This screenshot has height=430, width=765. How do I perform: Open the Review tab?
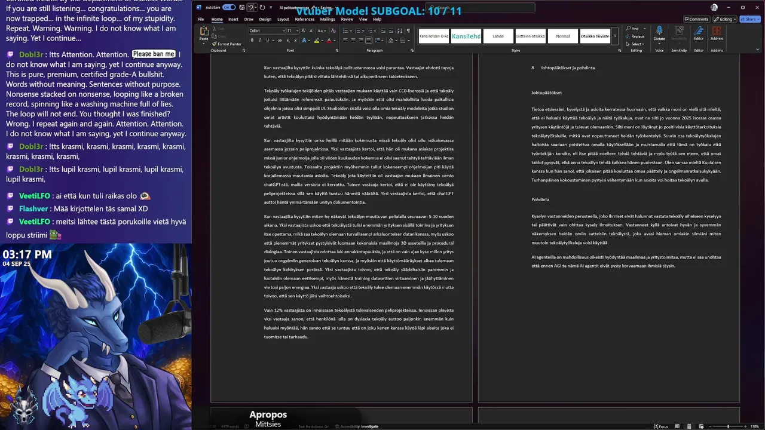point(347,19)
